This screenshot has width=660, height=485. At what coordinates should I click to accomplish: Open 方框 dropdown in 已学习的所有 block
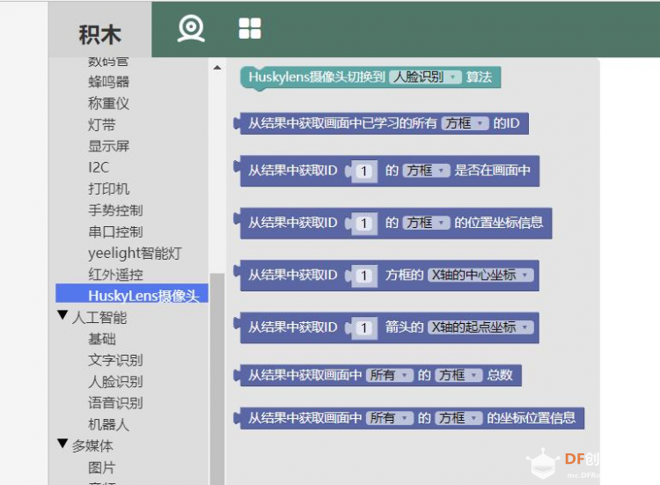tap(465, 123)
